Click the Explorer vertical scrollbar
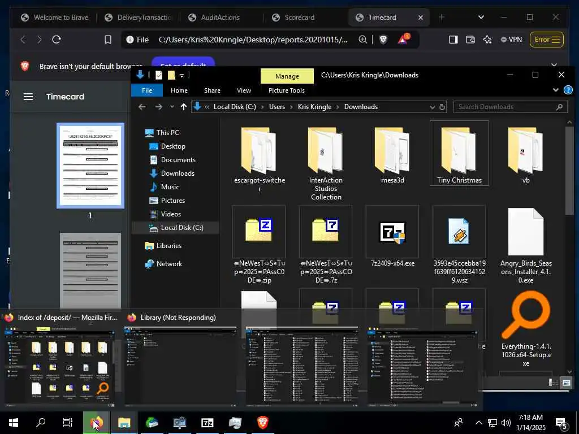Image resolution: width=579 pixels, height=434 pixels. [x=569, y=171]
